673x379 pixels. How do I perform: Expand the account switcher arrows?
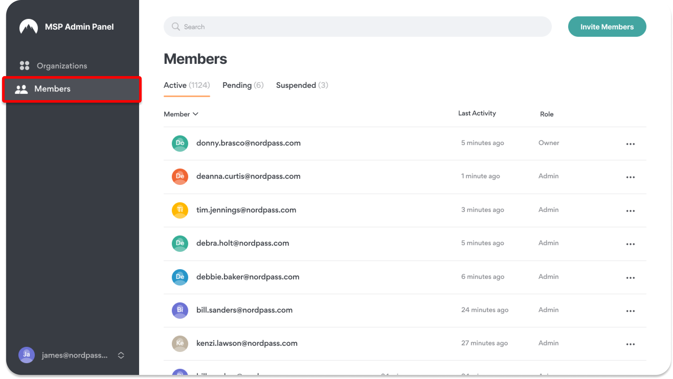(121, 355)
